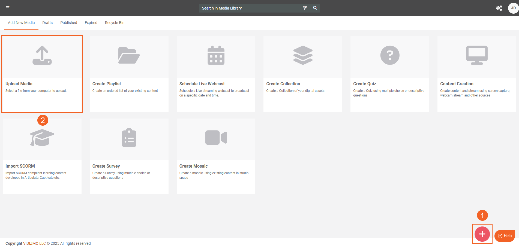
Task: Switch to the Published tab
Action: click(69, 23)
